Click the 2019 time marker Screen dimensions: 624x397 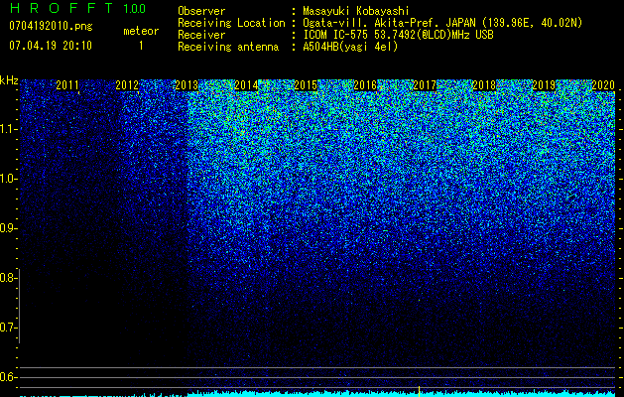[544, 84]
